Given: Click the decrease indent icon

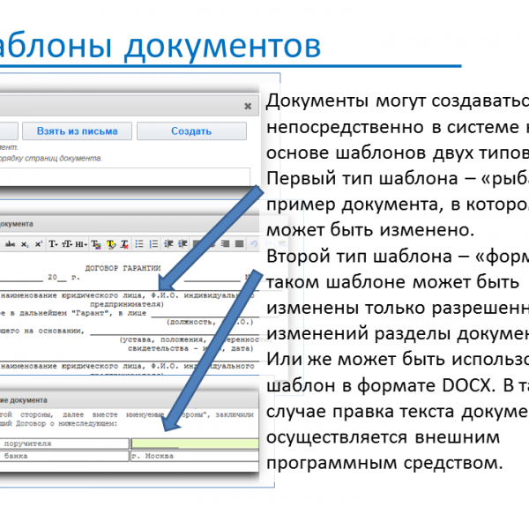Looking at the screenshot, I should point(168,244).
